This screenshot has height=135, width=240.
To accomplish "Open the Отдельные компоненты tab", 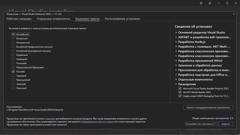I will [x=53, y=19].
